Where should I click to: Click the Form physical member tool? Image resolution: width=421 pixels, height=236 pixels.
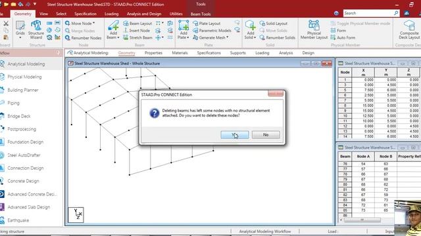tap(338, 31)
